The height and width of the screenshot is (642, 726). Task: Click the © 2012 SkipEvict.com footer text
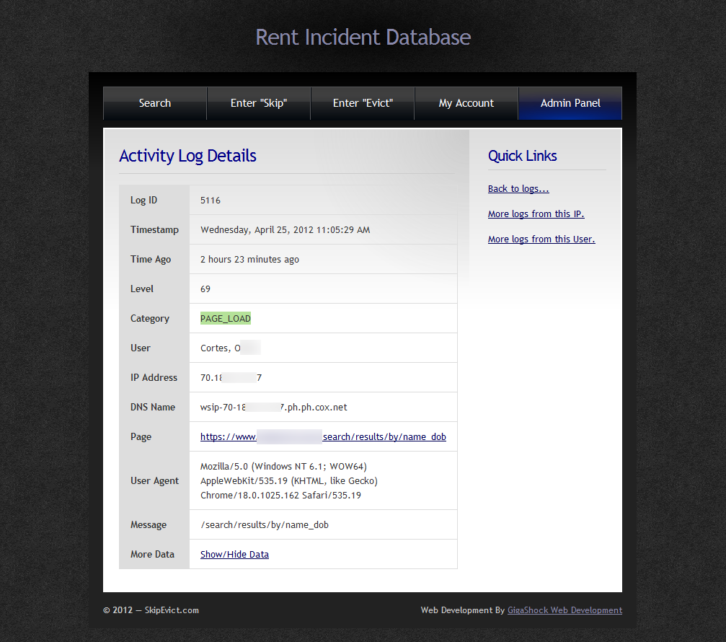point(151,610)
